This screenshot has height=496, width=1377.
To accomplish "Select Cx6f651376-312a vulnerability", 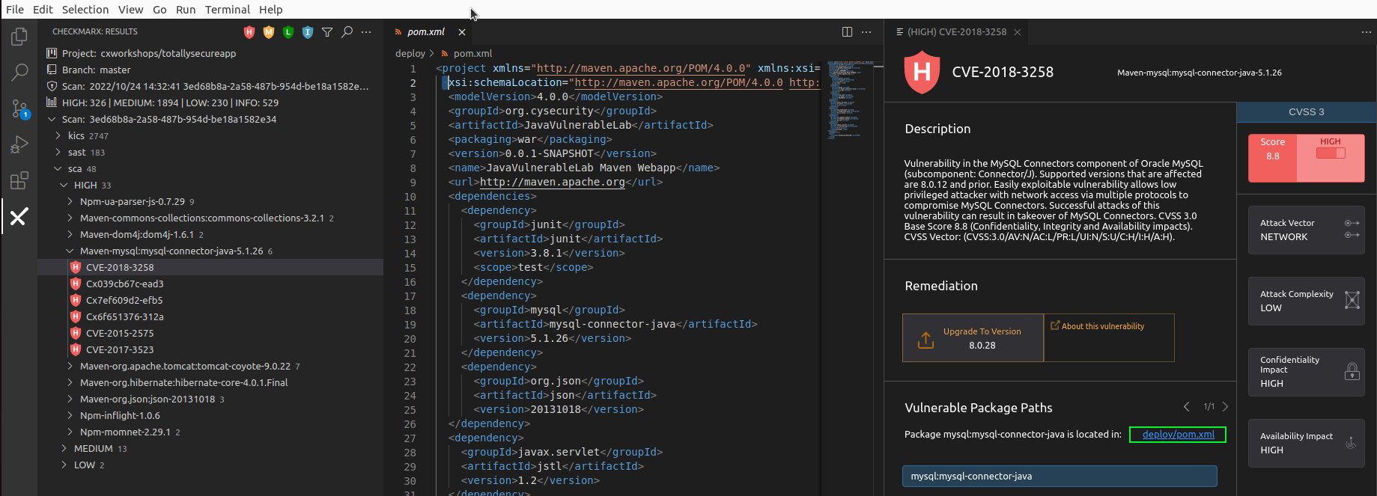I will coord(210,316).
